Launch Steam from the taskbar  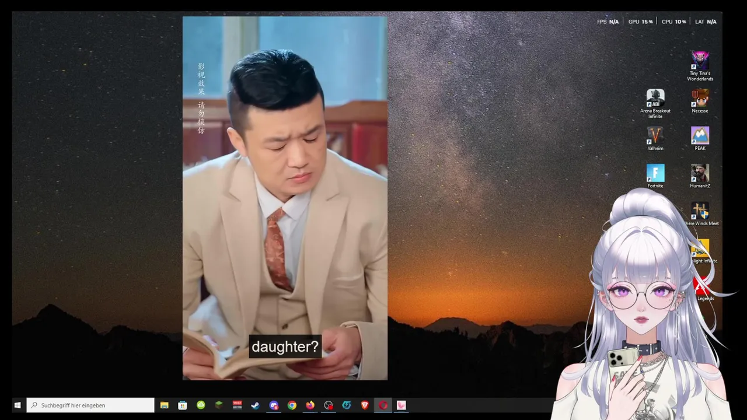[255, 405]
